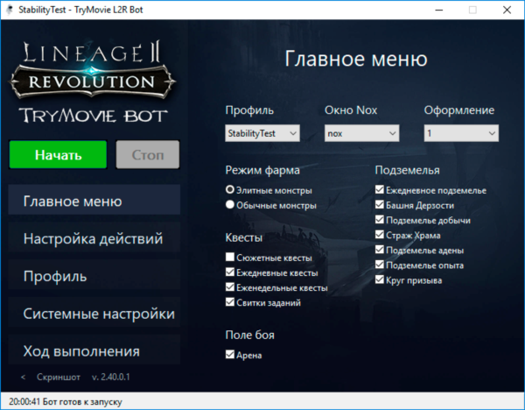Toggle the Башня Дерзости checkbox
The image size is (525, 410).
(380, 204)
